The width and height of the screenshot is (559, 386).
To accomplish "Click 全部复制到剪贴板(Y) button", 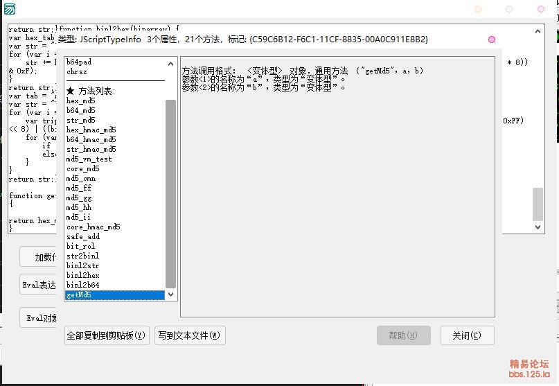I will pos(107,335).
